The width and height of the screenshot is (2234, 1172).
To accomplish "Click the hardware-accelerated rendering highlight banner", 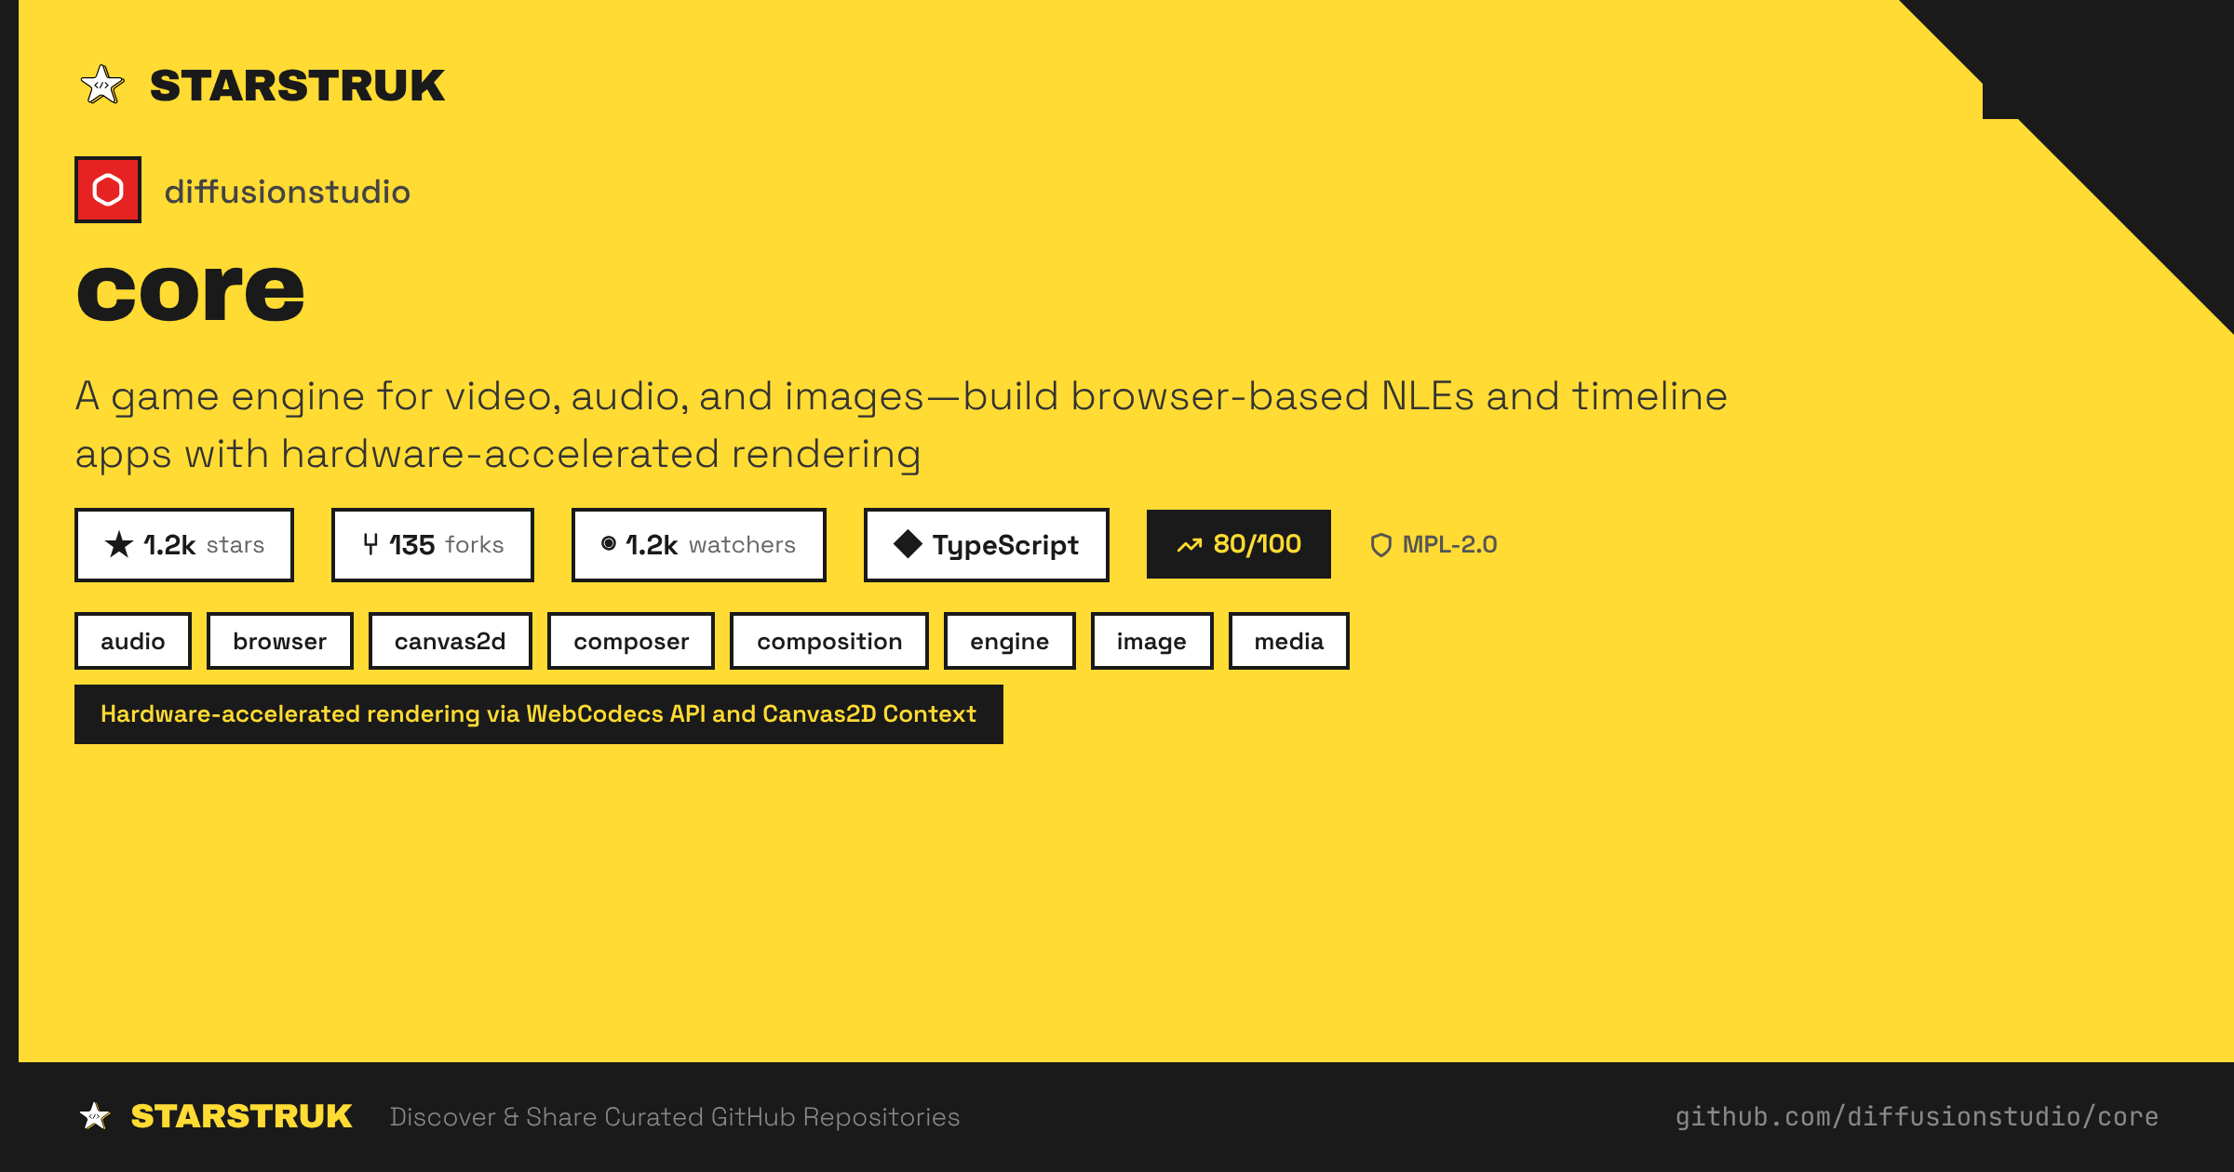I will point(539,714).
